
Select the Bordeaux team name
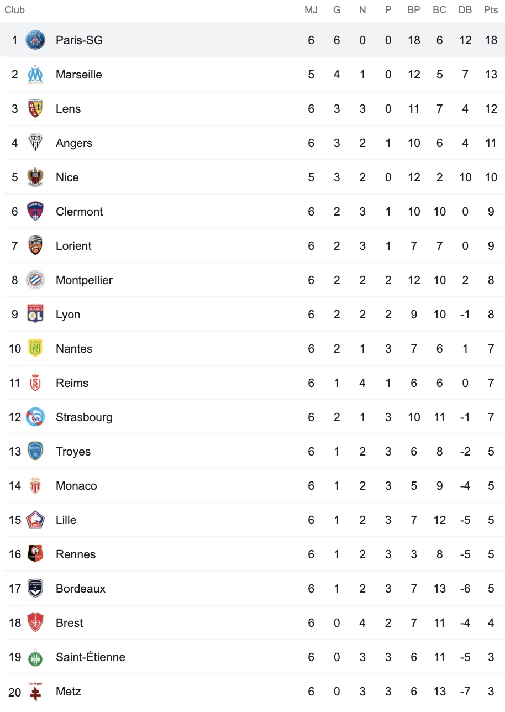(81, 589)
